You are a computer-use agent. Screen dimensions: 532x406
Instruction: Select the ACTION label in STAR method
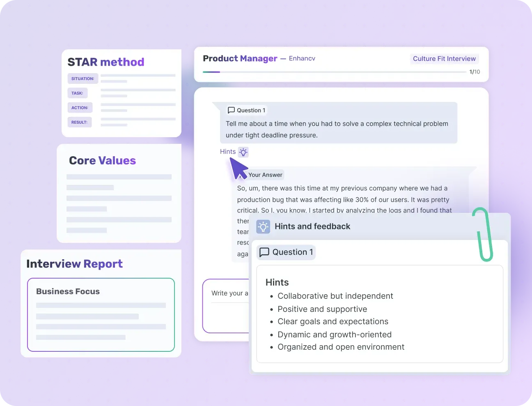(80, 108)
